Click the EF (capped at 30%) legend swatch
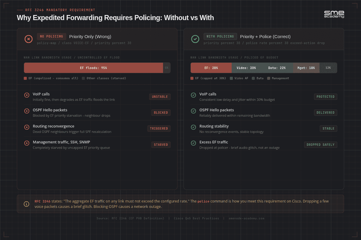361x240 pixels. tap(192, 78)
